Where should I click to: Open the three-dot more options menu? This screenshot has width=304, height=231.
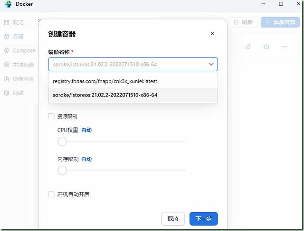click(285, 47)
